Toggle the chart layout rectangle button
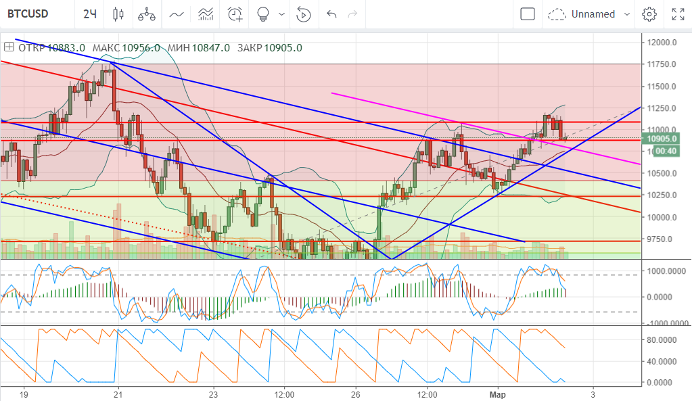The width and height of the screenshot is (692, 401). [x=528, y=14]
